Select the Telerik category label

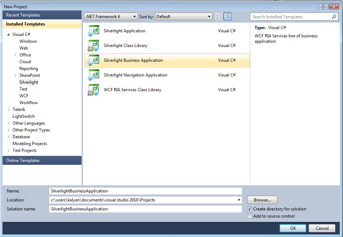coord(19,110)
